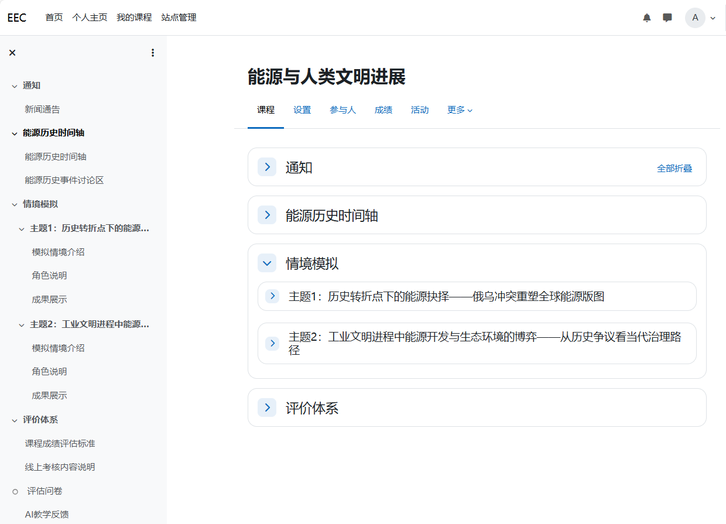Expand the 评价体系 section chevron in main content

pyautogui.click(x=267, y=407)
